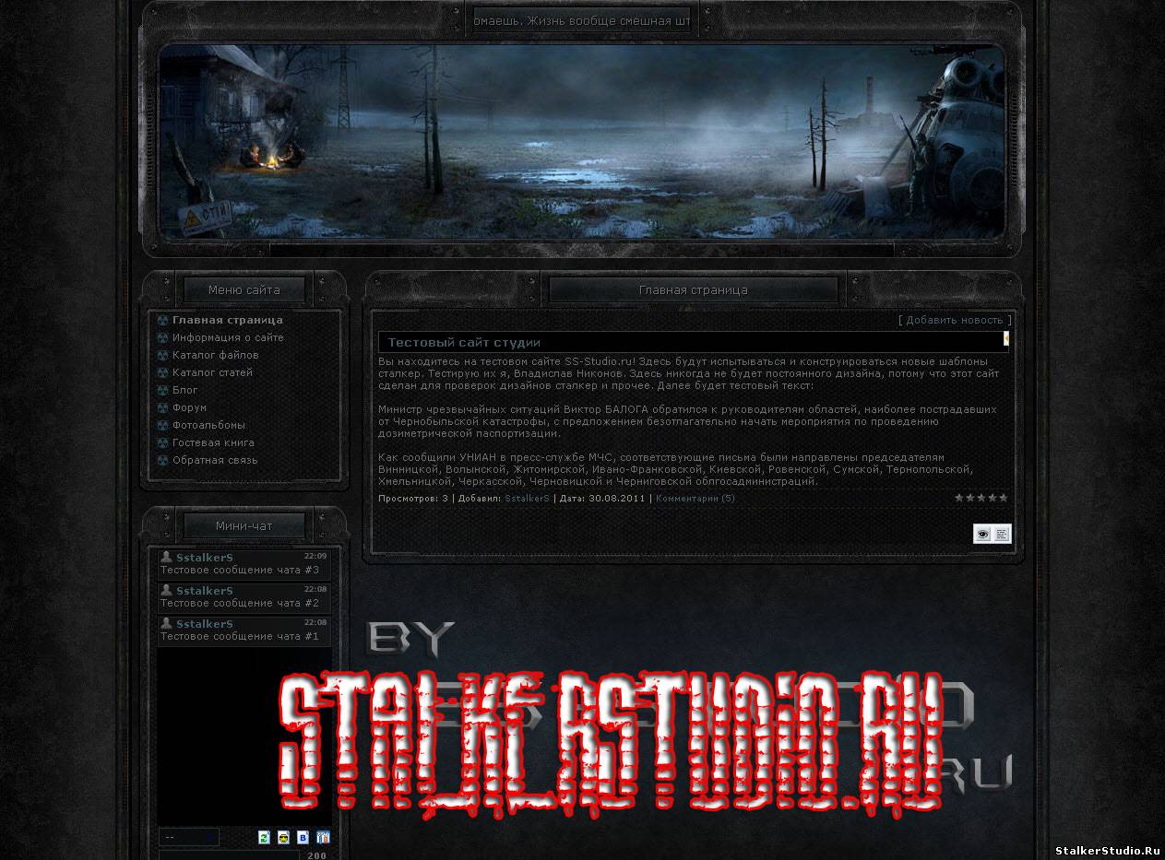
Task: Click the Мини-чат block heading
Action: 244,525
